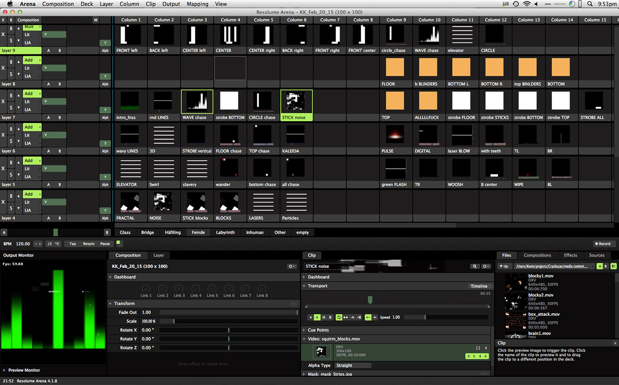Click the transport timeline playhead marker
This screenshot has width=619, height=385.
coord(370,300)
